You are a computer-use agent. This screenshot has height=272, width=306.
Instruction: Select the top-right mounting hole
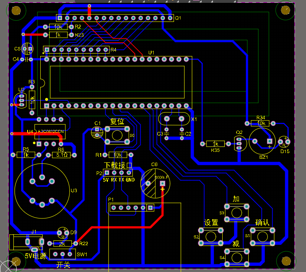coord(285,10)
